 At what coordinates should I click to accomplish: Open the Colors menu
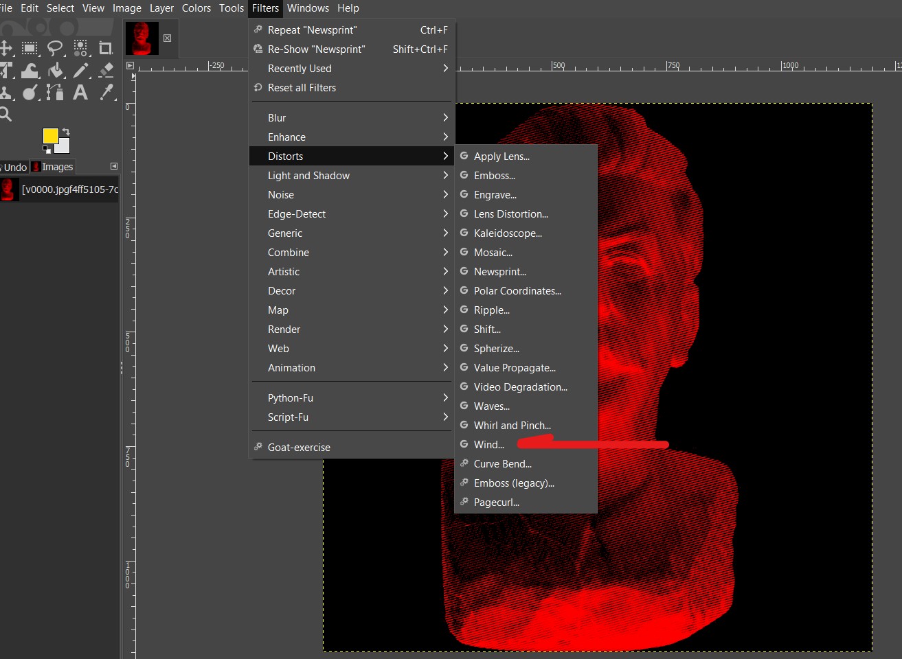[196, 8]
